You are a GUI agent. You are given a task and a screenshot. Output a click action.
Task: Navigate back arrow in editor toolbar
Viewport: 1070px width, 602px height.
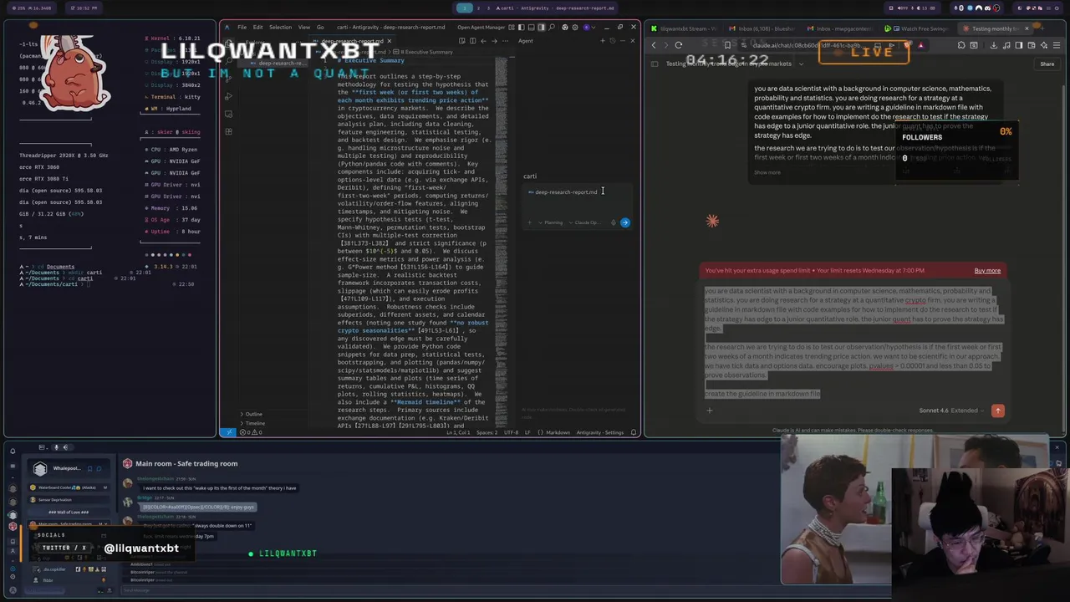tap(483, 41)
